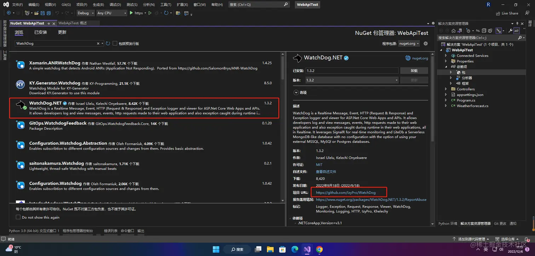
Task: Expand the Connected Services node
Action: coord(446,56)
